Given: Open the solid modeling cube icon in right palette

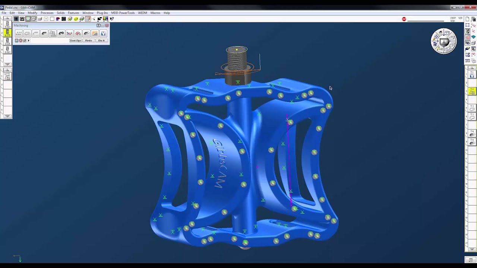Looking at the screenshot, I should click(473, 43).
